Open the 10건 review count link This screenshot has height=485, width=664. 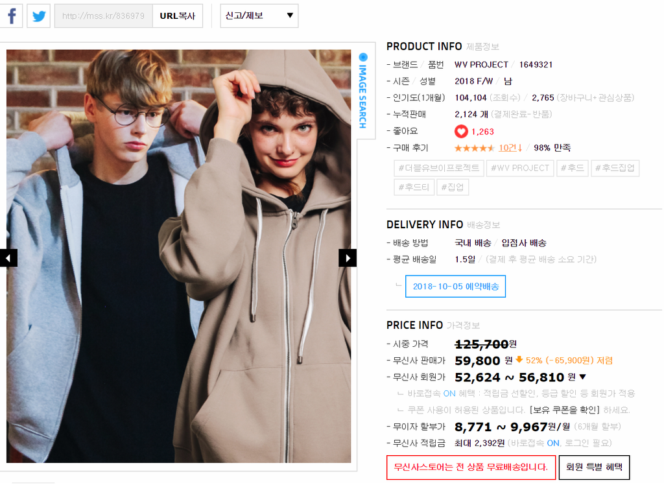tap(510, 148)
